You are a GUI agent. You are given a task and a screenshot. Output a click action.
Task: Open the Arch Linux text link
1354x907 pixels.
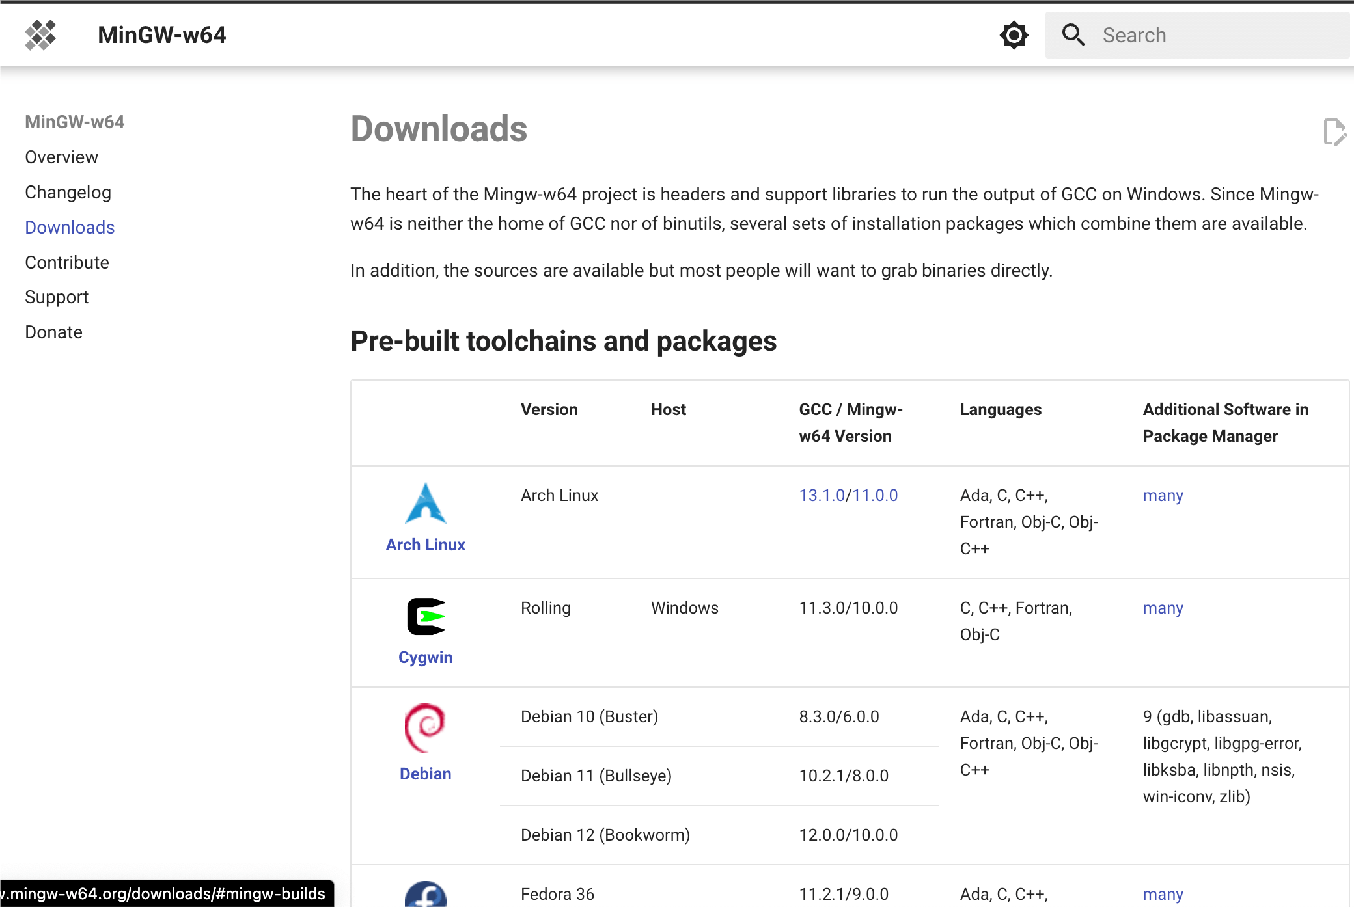tap(425, 545)
